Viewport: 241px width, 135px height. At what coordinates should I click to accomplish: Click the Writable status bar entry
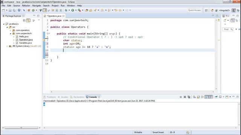[x=138, y=132]
